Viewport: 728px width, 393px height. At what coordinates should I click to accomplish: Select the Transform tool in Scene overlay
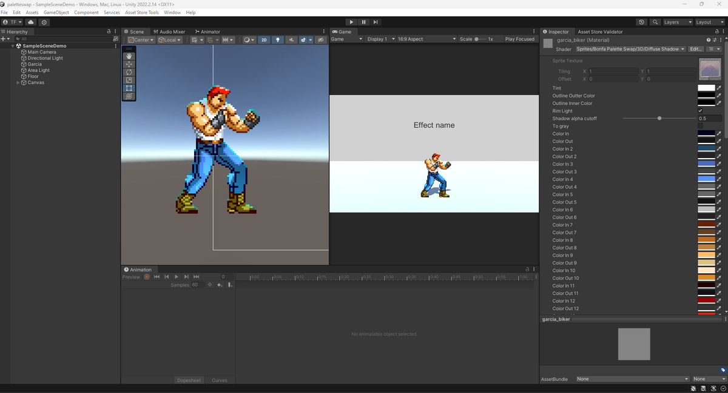pos(129,96)
